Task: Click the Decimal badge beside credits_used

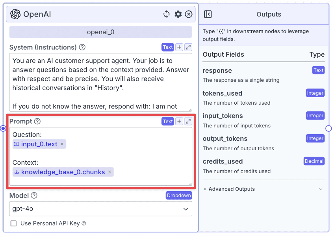Action: [314, 161]
